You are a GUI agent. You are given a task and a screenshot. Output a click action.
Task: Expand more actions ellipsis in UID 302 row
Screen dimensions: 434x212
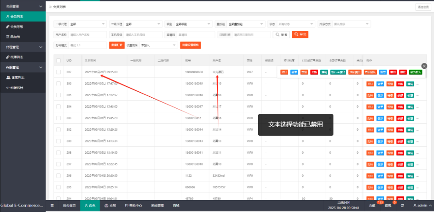pyautogui.click(x=417, y=130)
